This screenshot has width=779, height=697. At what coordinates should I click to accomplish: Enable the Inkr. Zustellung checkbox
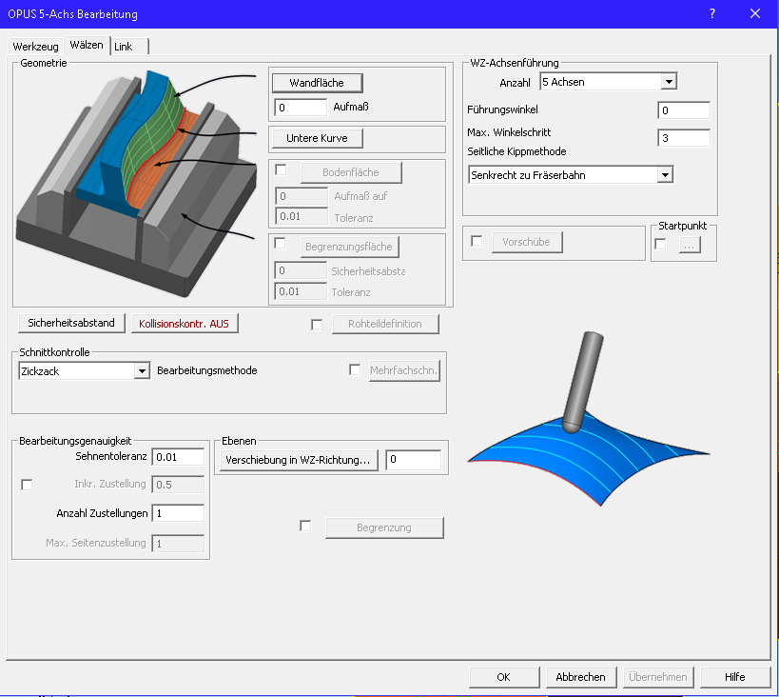click(x=27, y=485)
